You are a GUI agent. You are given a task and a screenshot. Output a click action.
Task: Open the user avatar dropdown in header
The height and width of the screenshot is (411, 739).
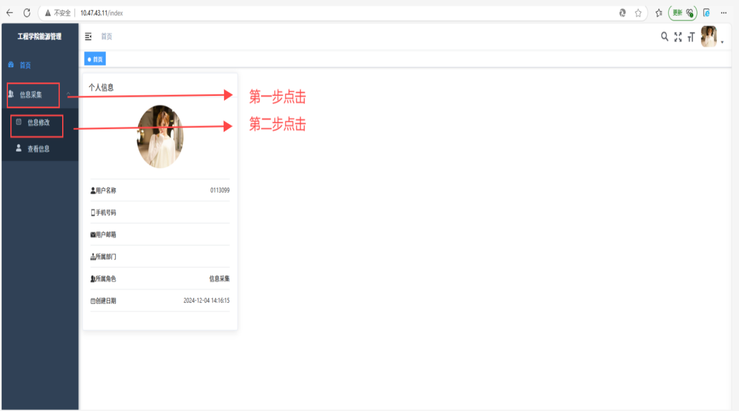point(711,37)
